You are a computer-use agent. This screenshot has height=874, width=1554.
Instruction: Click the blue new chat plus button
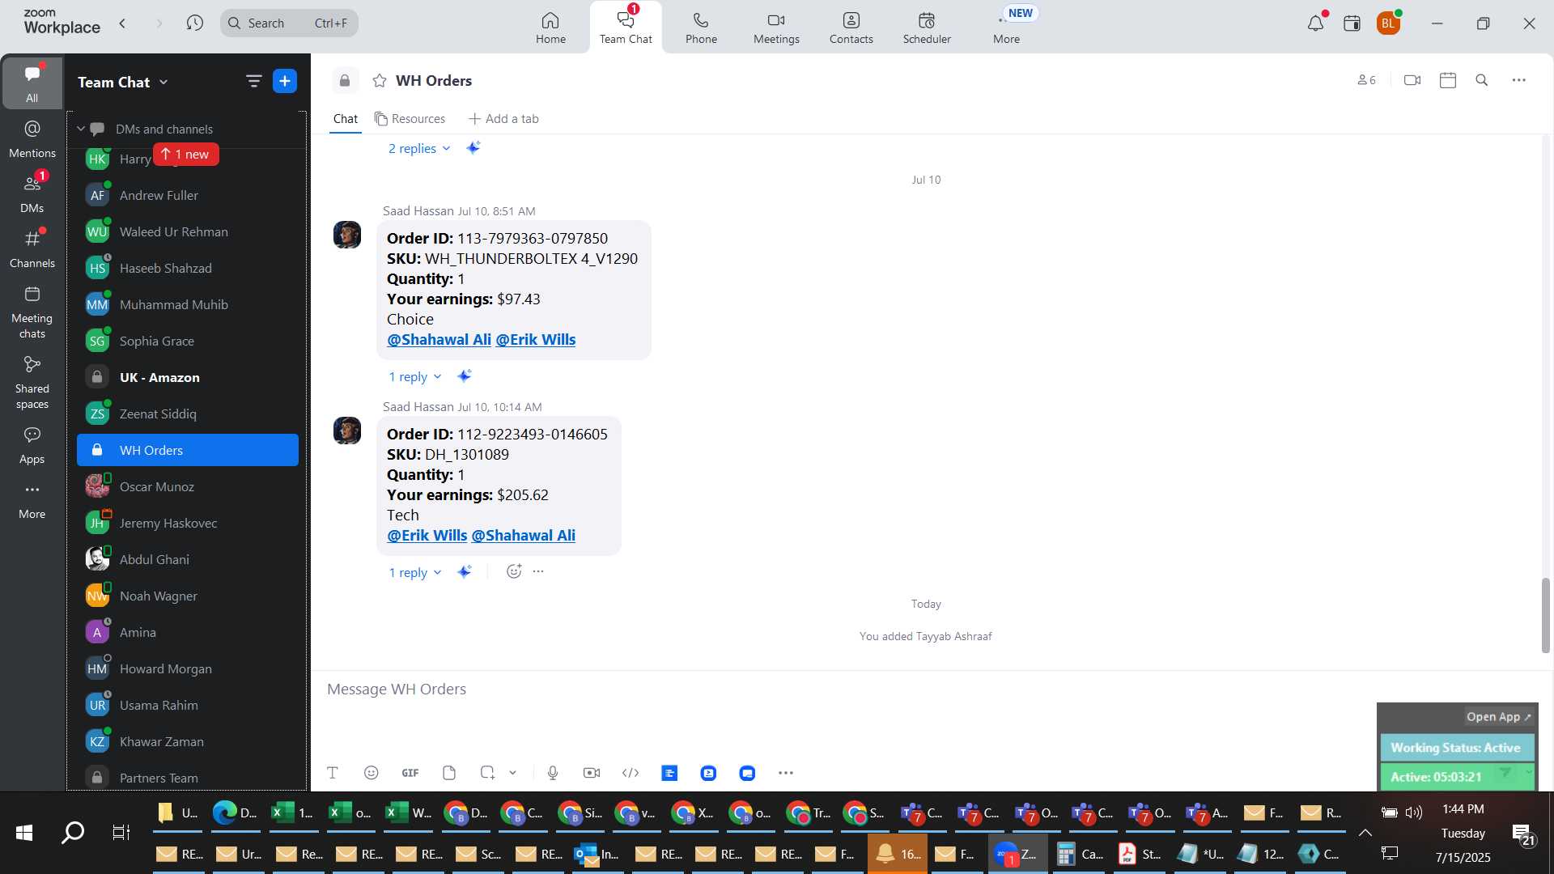point(285,81)
